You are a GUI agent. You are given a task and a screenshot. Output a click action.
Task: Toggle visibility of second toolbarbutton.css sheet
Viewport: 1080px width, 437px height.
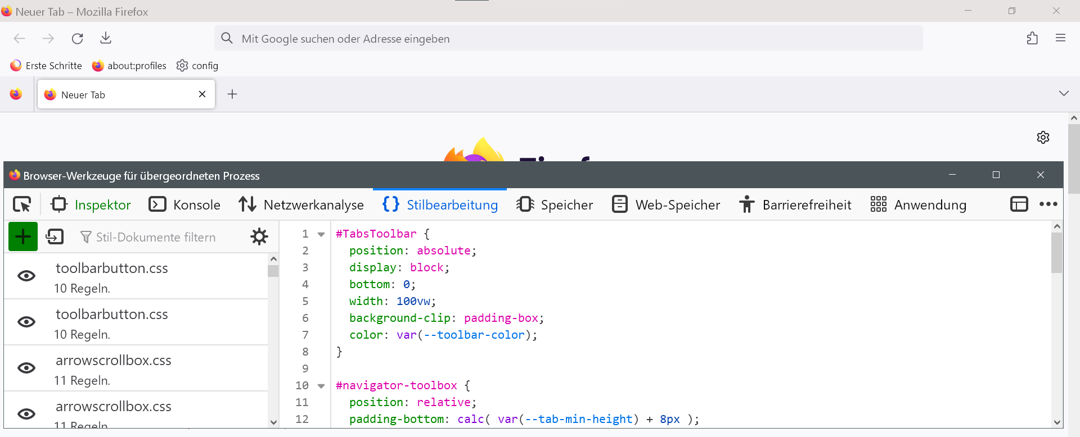pyautogui.click(x=26, y=322)
